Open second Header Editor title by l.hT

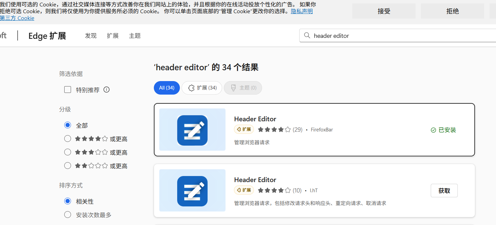tap(255, 180)
